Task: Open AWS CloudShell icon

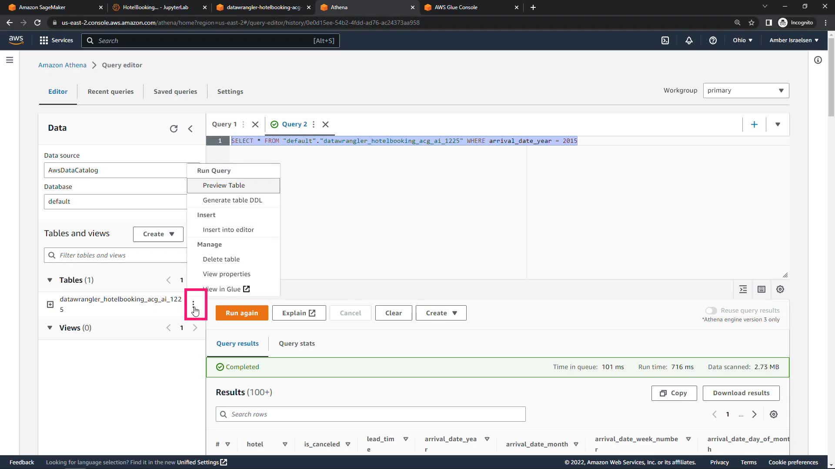Action: [x=665, y=40]
